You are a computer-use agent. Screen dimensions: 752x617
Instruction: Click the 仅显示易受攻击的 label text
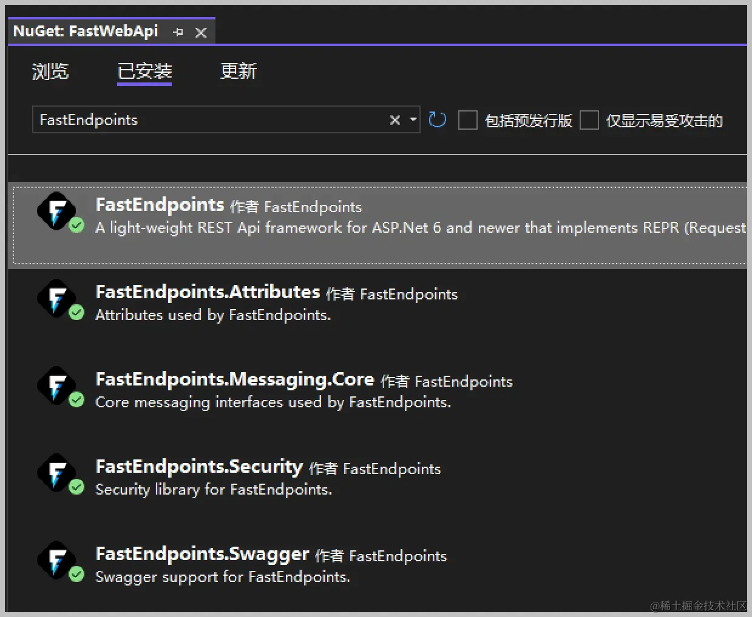pos(665,121)
